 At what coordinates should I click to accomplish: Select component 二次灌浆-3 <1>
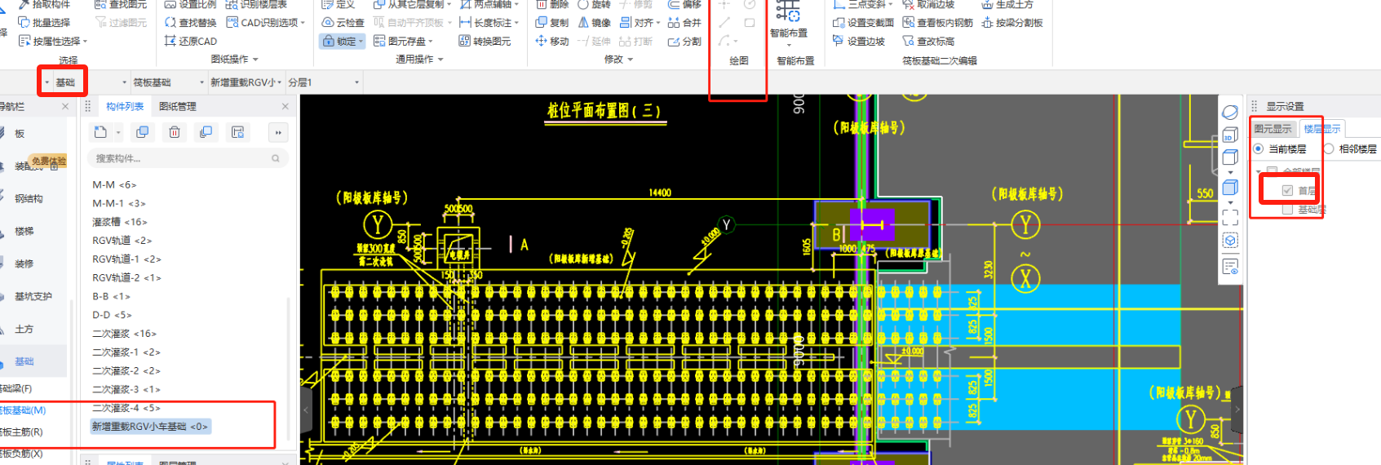pyautogui.click(x=126, y=389)
